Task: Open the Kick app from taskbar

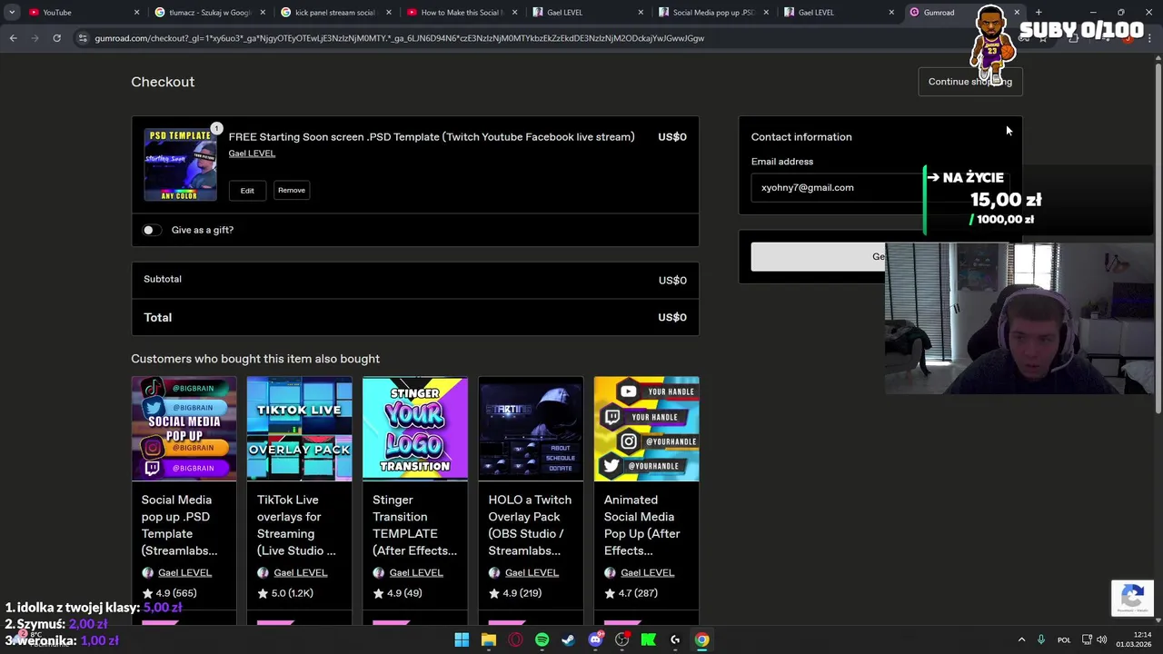Action: (649, 640)
